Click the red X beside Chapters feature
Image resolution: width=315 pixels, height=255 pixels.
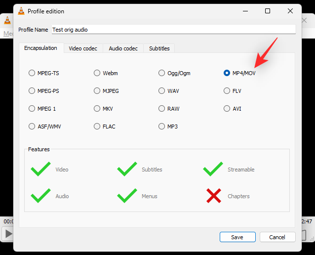(214, 196)
